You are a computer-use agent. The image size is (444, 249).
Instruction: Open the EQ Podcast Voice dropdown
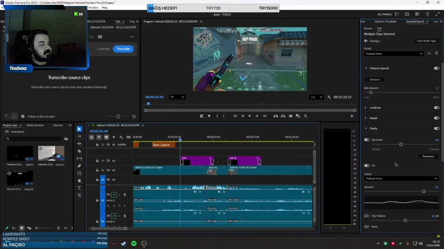401,178
